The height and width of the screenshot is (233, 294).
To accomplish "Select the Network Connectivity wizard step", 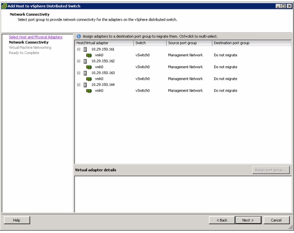I will click(x=29, y=42).
